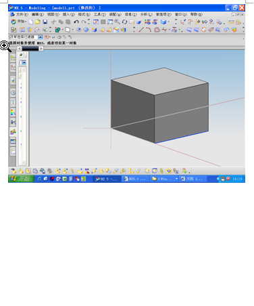The image size is (254, 306).
Task: Expand the rendering style dropdown arrow beside the cube
Action: [x=169, y=22]
